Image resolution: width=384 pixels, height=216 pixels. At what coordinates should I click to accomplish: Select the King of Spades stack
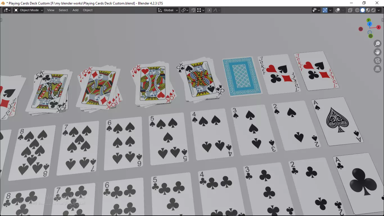coord(201,80)
